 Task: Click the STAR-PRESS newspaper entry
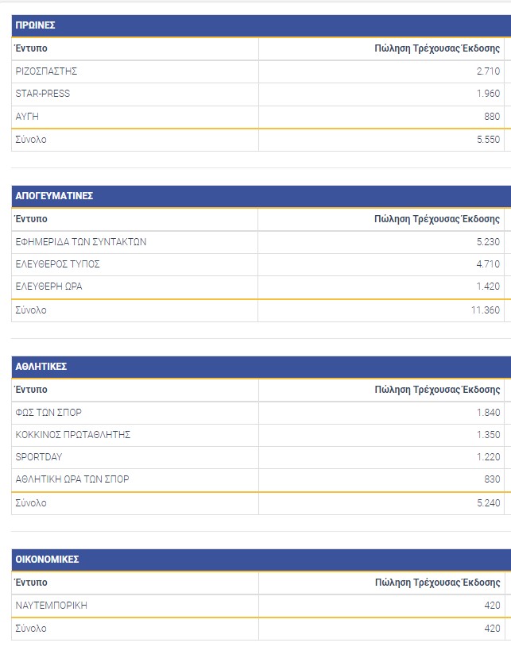pyautogui.click(x=43, y=94)
